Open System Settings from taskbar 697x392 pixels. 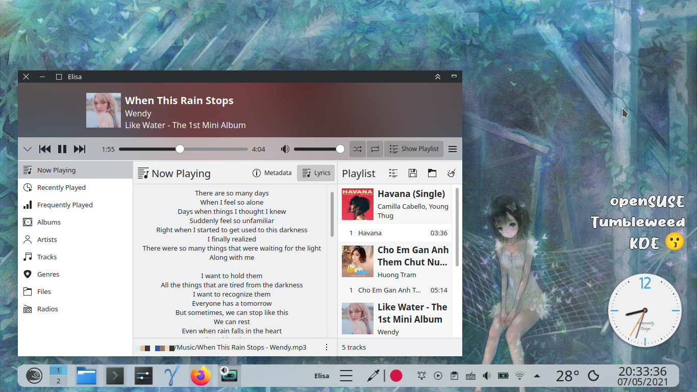pyautogui.click(x=143, y=376)
